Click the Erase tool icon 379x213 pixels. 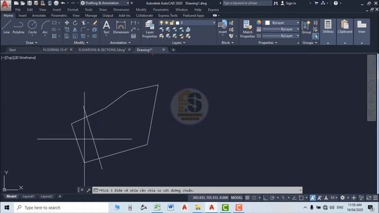[95, 22]
